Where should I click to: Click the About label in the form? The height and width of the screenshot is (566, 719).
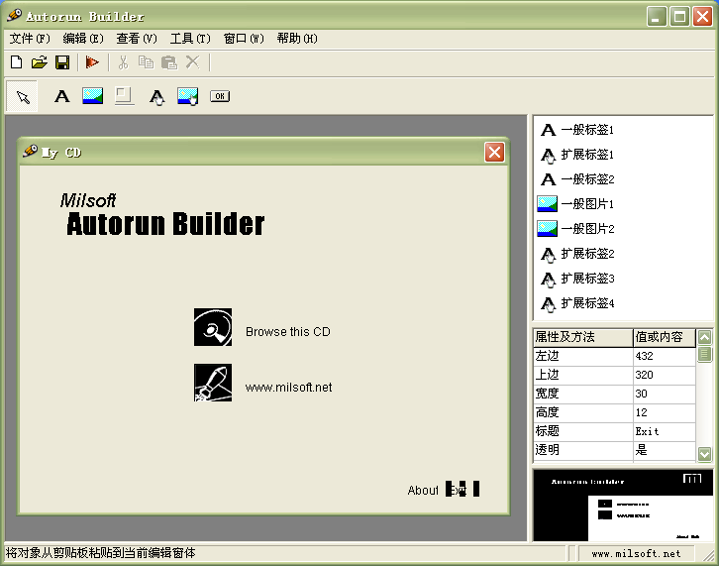423,491
